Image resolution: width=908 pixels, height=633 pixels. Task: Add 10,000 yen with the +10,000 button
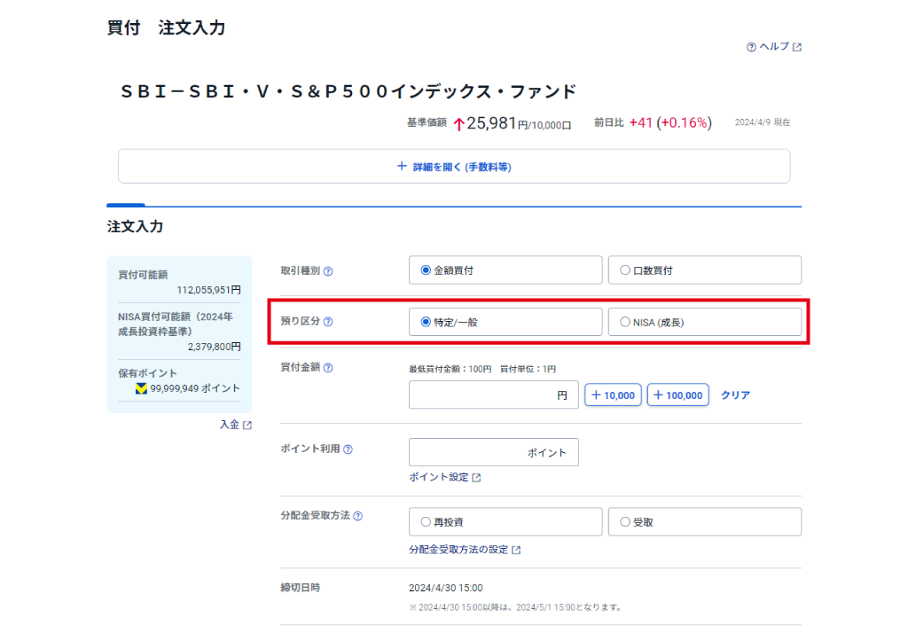614,395
